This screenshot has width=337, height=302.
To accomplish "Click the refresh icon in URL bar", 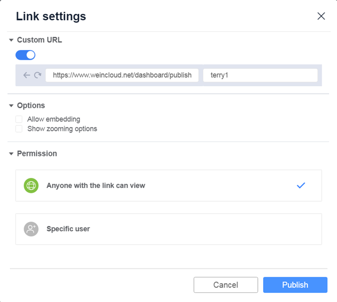I will [38, 75].
